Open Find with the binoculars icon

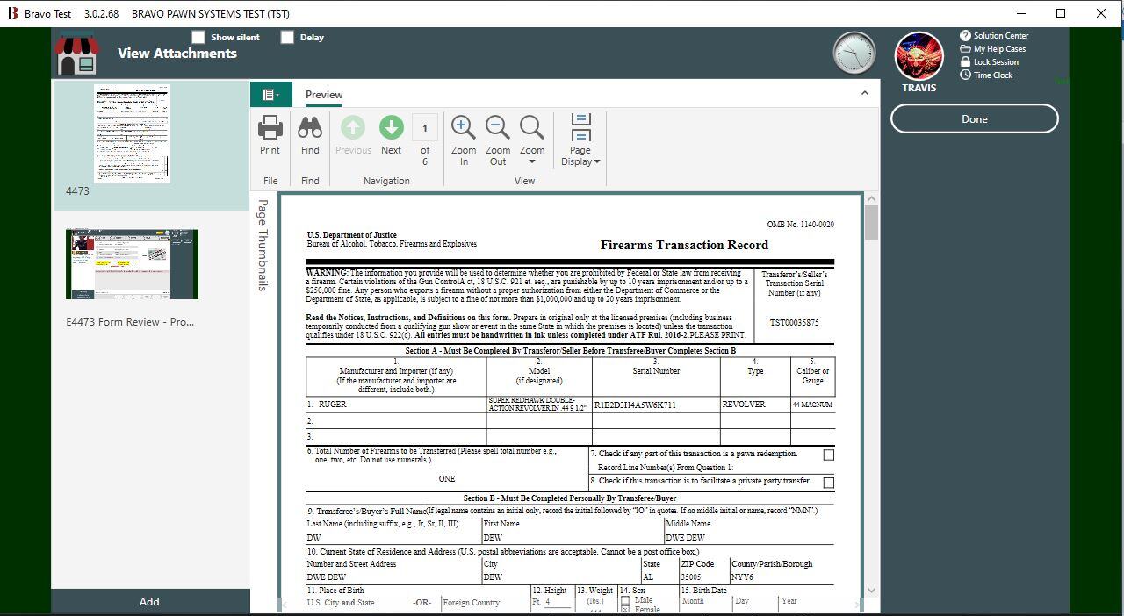[x=310, y=128]
